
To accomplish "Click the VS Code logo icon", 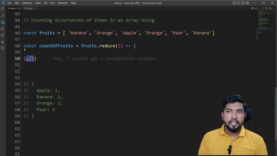I will [x=3, y=3].
